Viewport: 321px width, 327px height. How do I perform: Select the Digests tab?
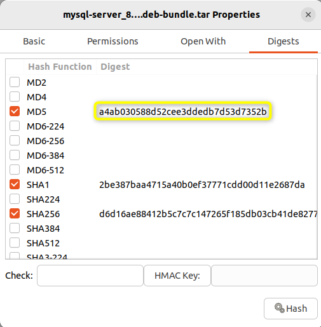[x=283, y=41]
